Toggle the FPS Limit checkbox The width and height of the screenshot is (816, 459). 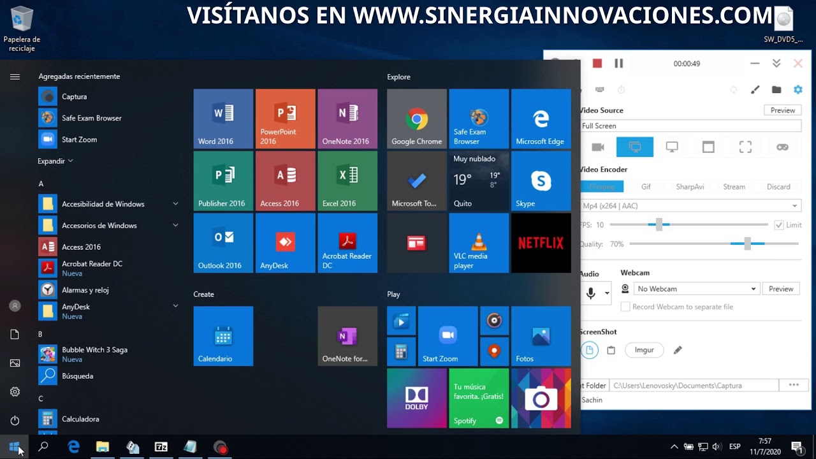point(778,225)
